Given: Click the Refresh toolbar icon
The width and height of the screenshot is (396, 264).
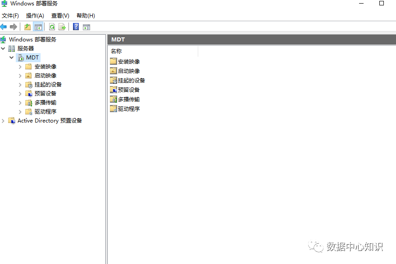Looking at the screenshot, I should pyautogui.click(x=52, y=27).
